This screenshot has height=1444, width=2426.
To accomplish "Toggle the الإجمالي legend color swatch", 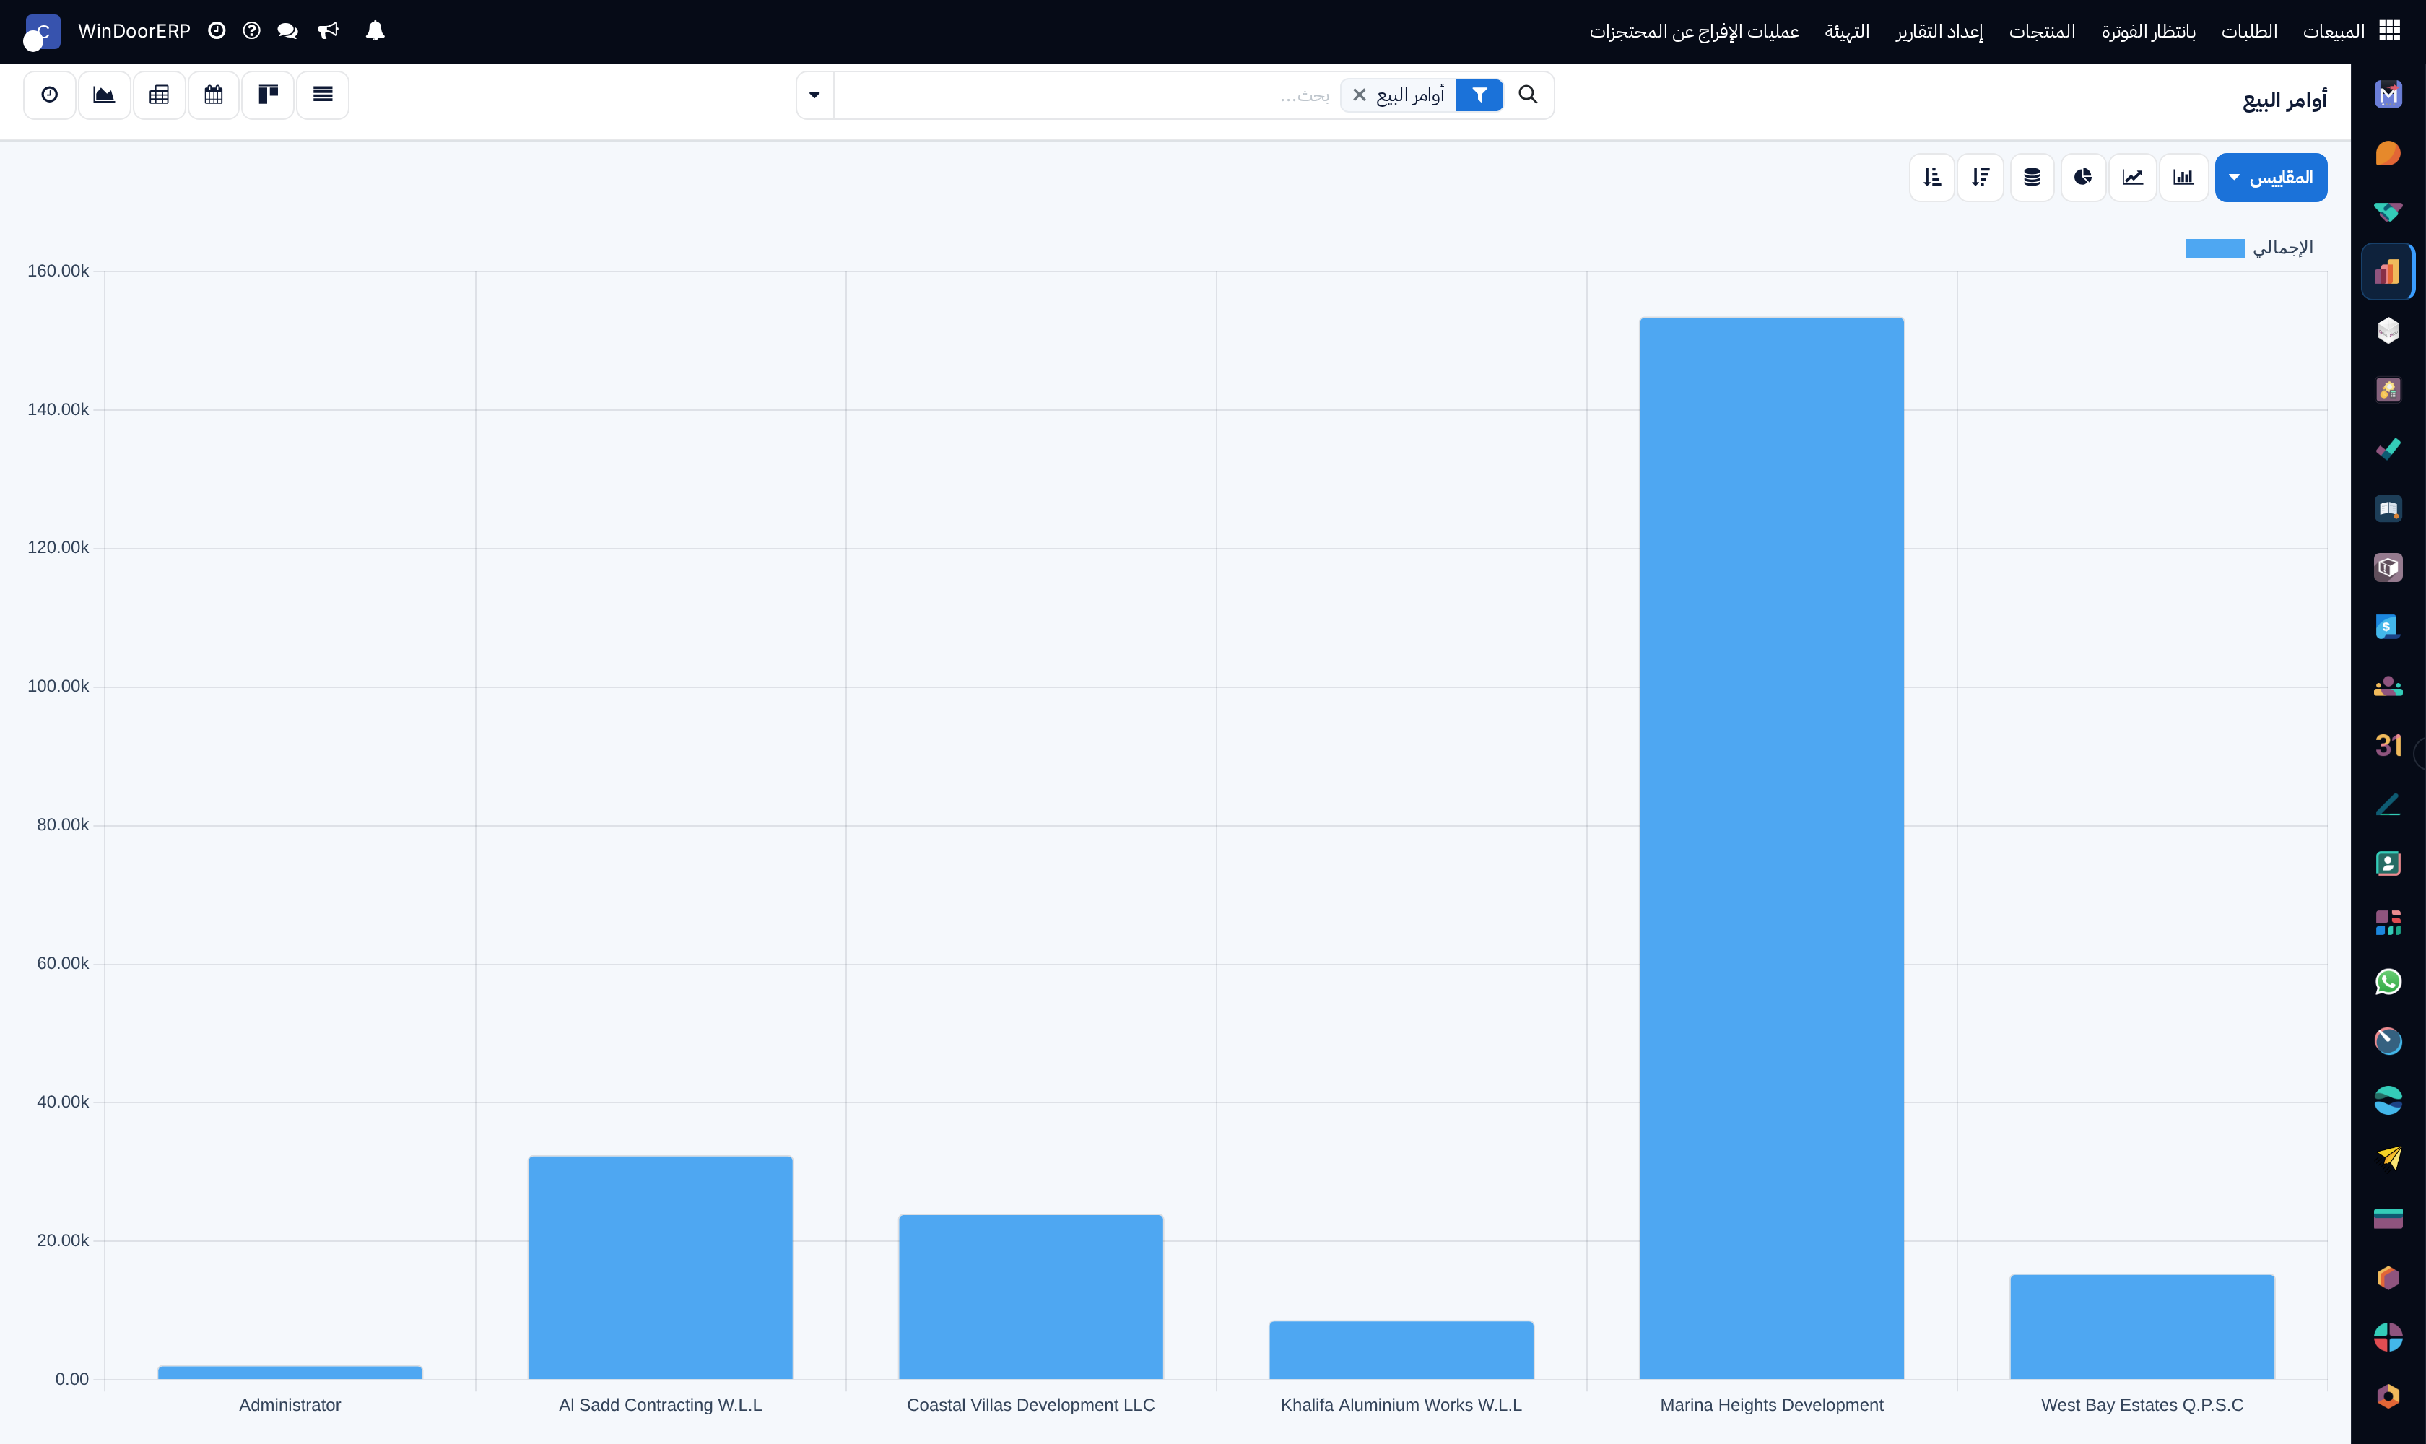I will click(2214, 248).
